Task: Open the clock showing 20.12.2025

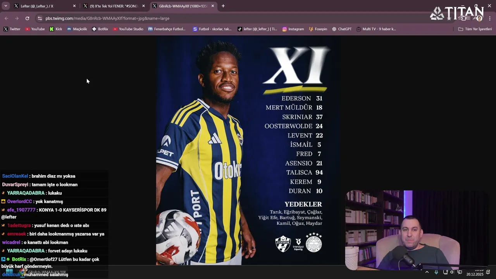Action: tap(475, 272)
